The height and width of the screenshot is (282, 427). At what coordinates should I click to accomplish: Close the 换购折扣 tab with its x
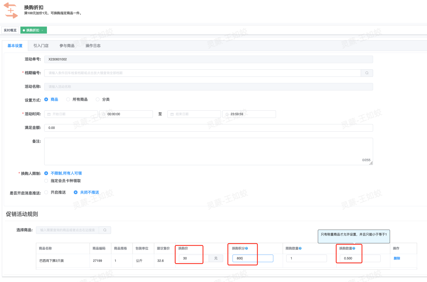(x=42, y=30)
